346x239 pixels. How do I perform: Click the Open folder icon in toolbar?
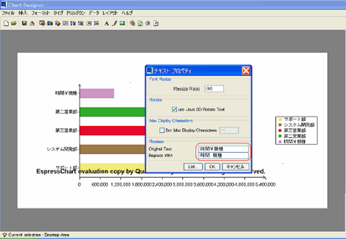coord(13,23)
